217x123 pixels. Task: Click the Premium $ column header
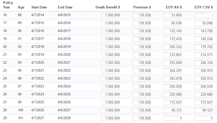click(x=142, y=7)
